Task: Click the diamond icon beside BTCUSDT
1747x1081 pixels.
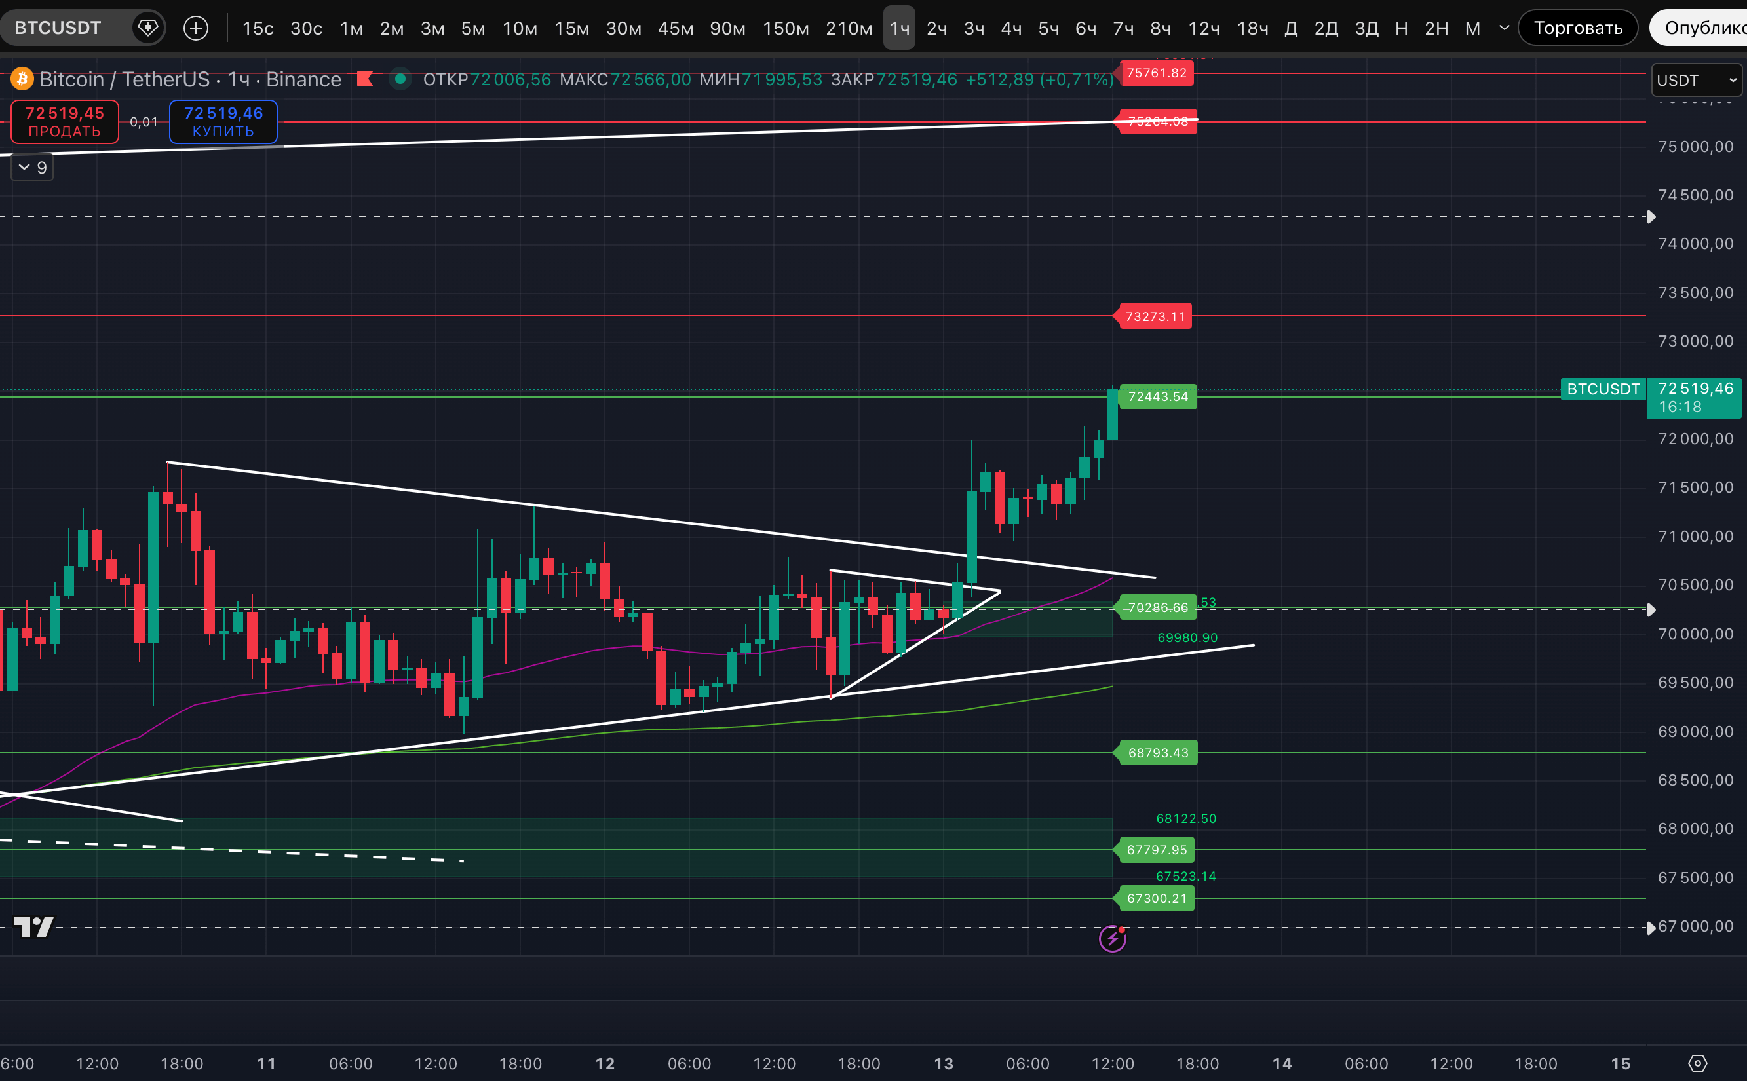Action: point(148,28)
